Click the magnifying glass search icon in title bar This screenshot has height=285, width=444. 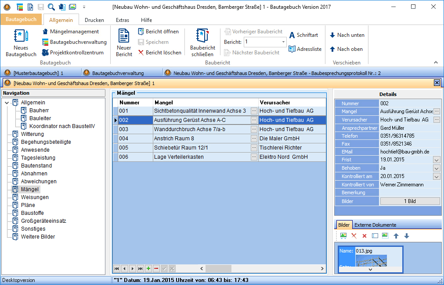(51, 7)
